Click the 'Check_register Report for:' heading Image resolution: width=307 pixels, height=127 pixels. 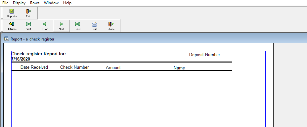pos(39,54)
